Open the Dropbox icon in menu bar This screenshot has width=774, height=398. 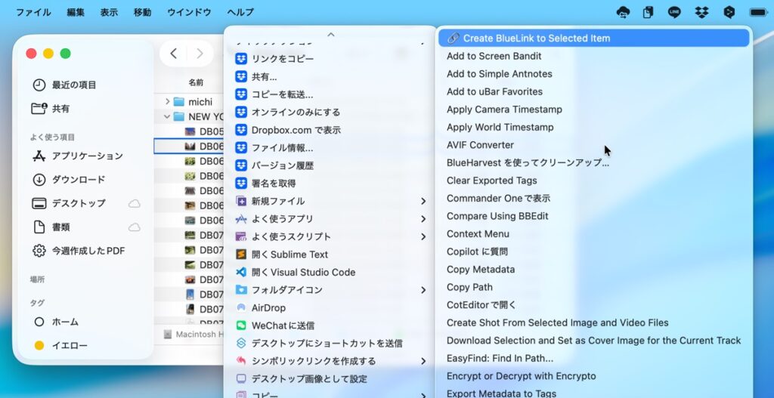[x=701, y=12]
